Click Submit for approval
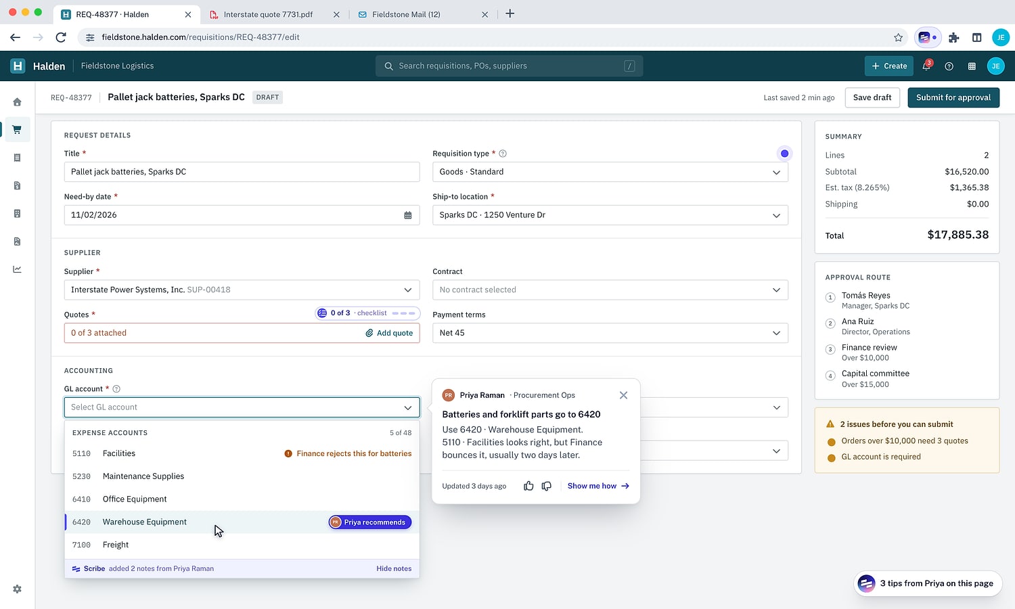 953,97
